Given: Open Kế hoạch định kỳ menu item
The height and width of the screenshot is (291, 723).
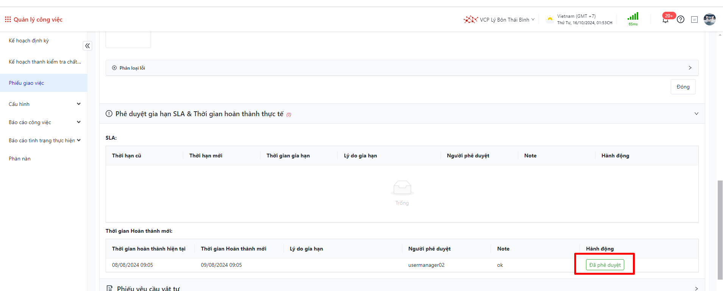Looking at the screenshot, I should pos(29,40).
